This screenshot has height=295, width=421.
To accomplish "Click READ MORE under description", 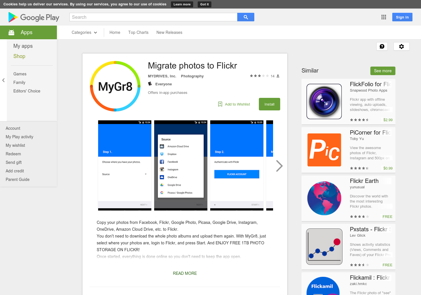I will 185,273.
